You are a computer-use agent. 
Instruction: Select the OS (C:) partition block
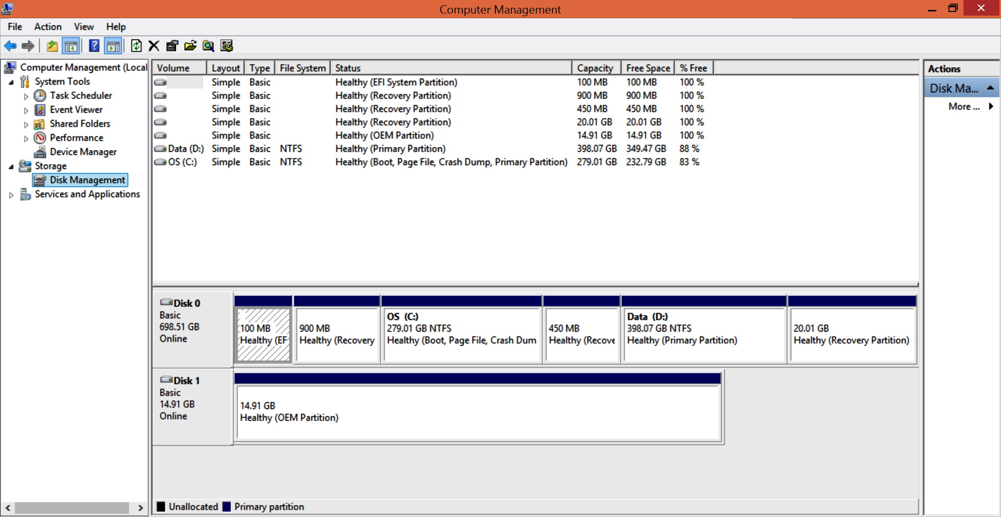[461, 335]
